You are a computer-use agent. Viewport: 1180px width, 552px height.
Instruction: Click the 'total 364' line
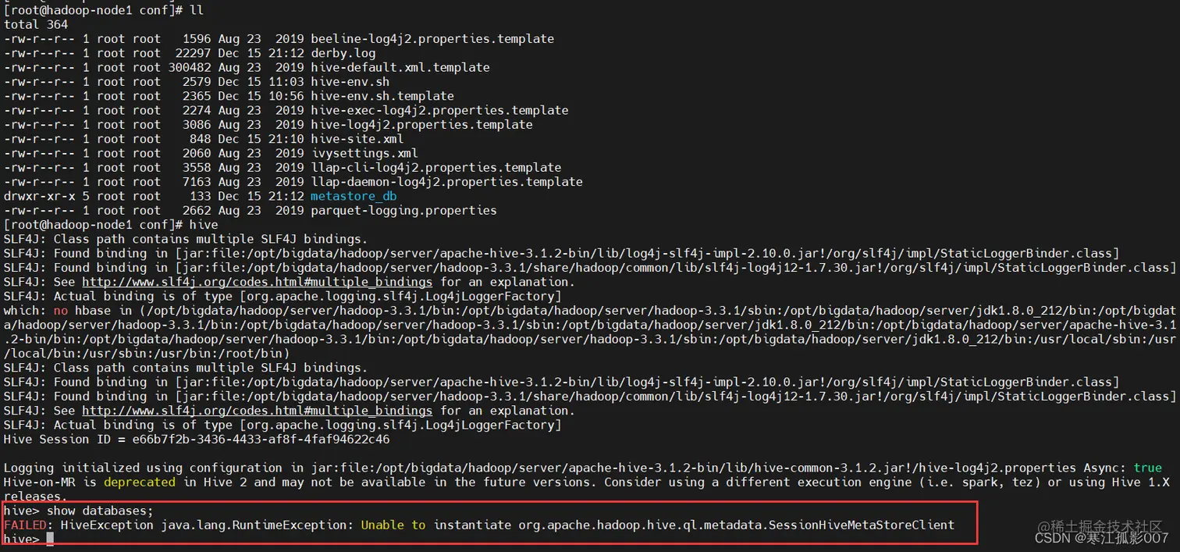(36, 24)
